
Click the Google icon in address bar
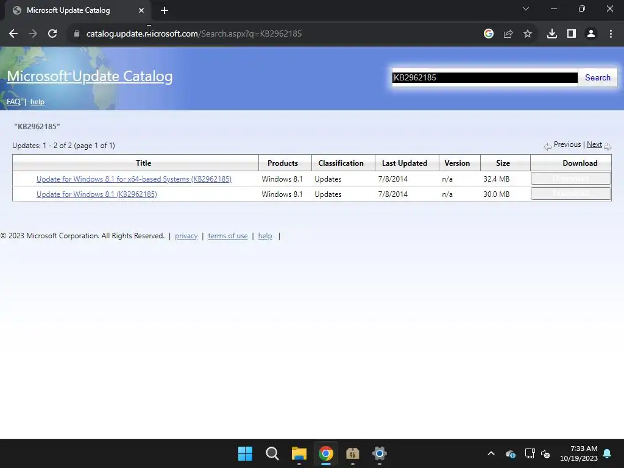(x=489, y=34)
